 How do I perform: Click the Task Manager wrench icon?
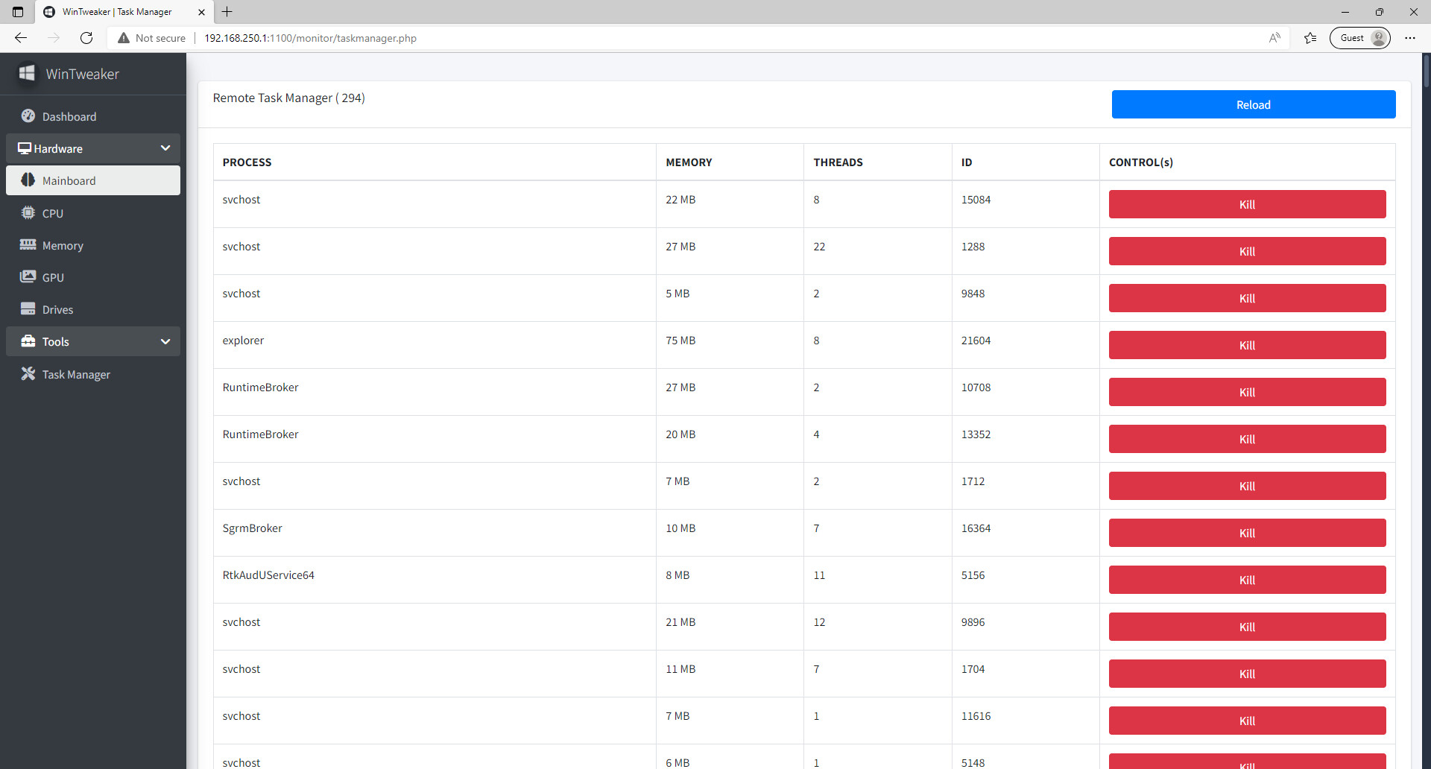coord(28,374)
